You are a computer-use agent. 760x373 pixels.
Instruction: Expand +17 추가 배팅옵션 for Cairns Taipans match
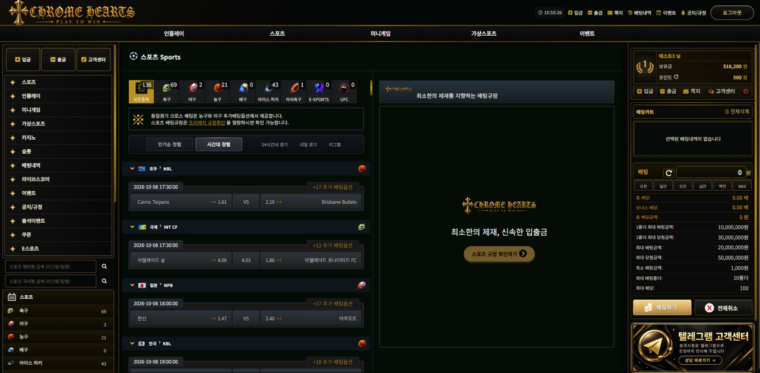click(333, 187)
